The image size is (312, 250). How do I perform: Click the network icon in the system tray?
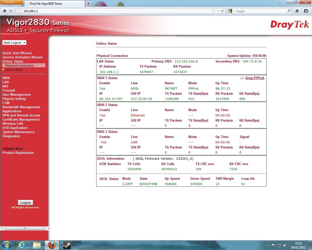[279, 245]
